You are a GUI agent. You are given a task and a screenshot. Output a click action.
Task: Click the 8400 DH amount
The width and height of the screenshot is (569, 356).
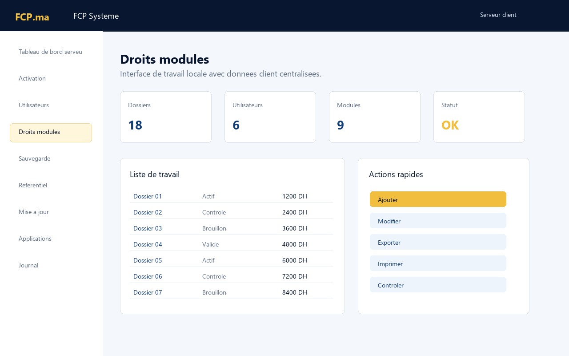pos(295,292)
